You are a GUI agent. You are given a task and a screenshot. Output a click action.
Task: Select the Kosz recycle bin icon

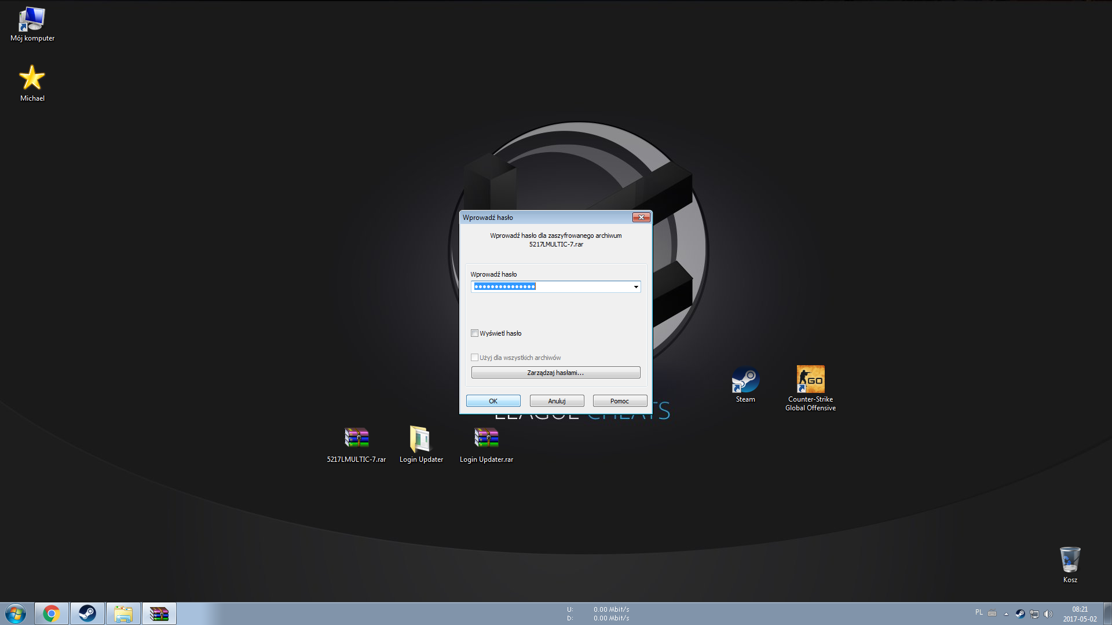(1070, 565)
